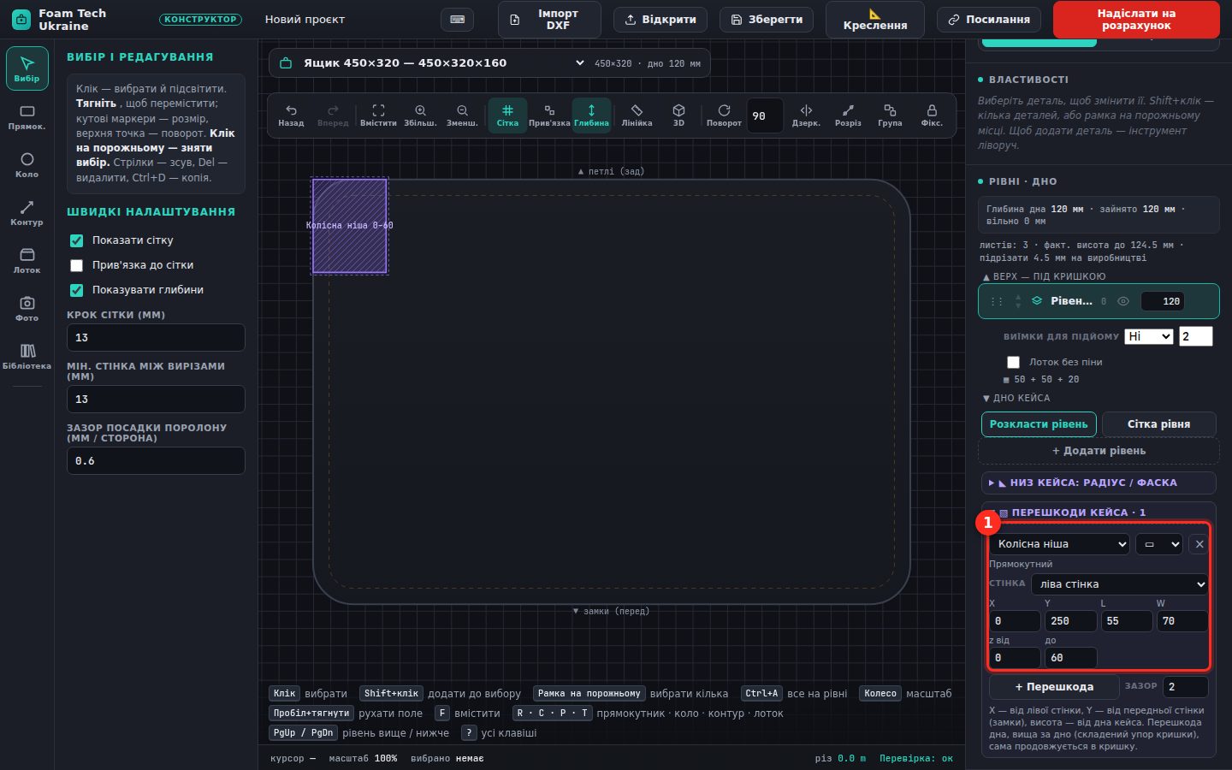Image resolution: width=1232 pixels, height=770 pixels.
Task: Select the Фото tool in sidebar
Action: pos(27,309)
